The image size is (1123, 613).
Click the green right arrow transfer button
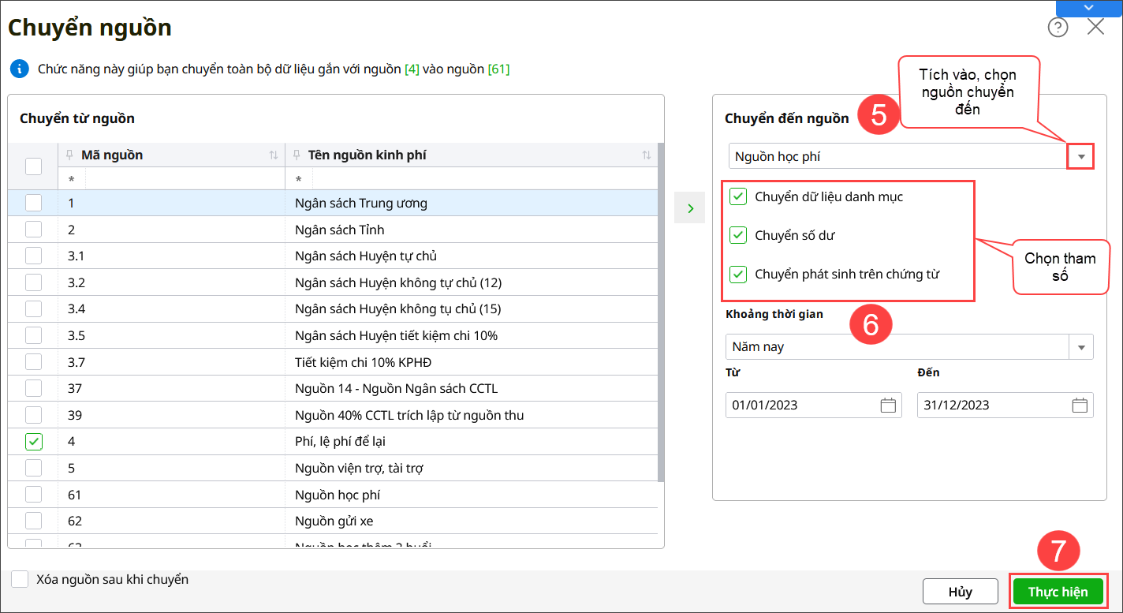690,208
